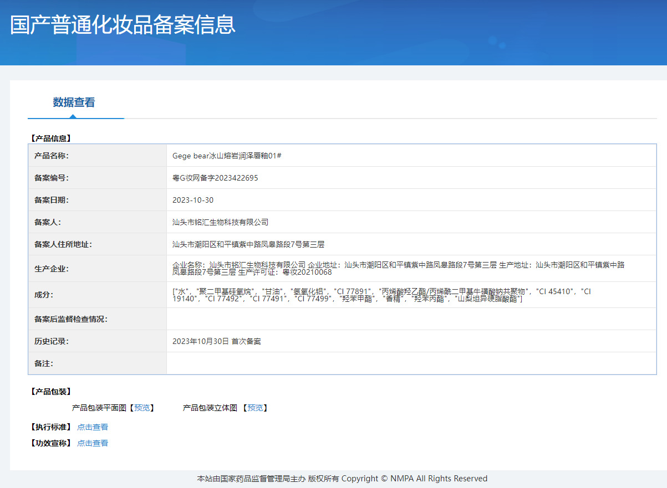
Task: Click 备案人 value 汕头市铭汇生物科技有限公司
Action: click(x=220, y=222)
